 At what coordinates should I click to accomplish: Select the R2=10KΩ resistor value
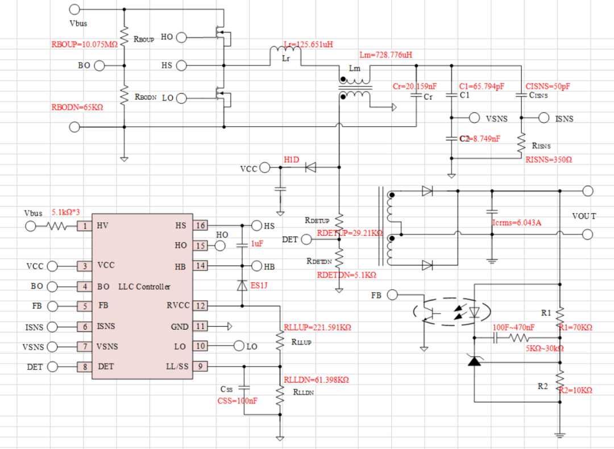point(575,390)
